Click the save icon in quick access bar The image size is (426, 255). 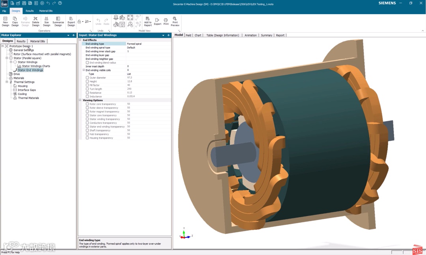point(24,3)
